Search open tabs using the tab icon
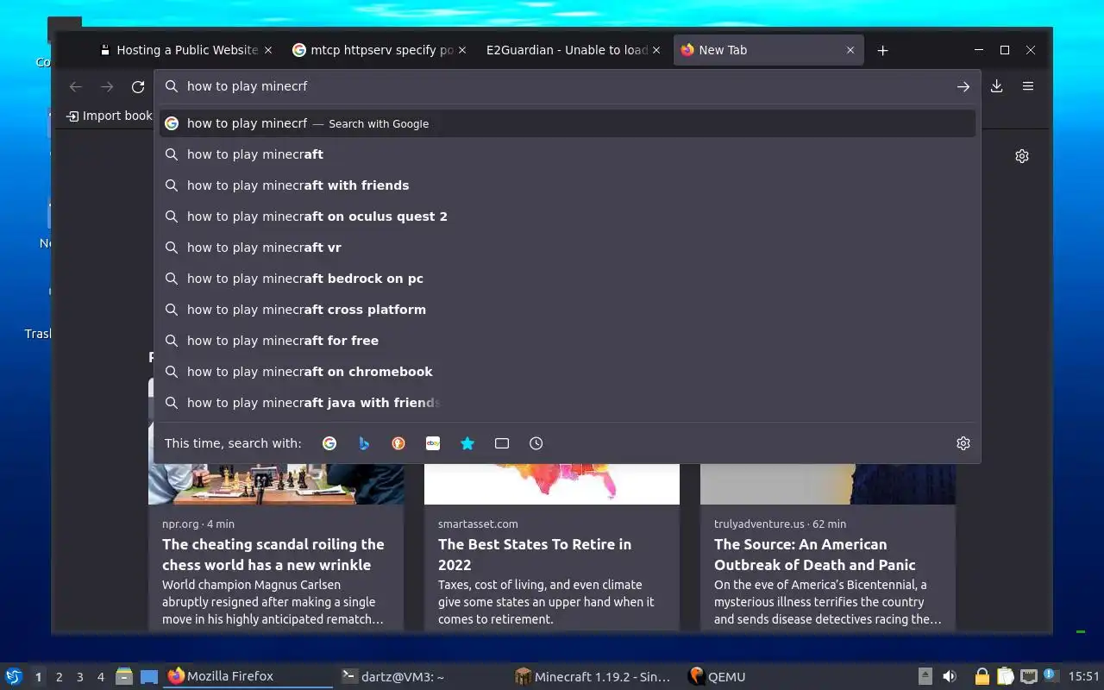The width and height of the screenshot is (1104, 690). (x=502, y=443)
